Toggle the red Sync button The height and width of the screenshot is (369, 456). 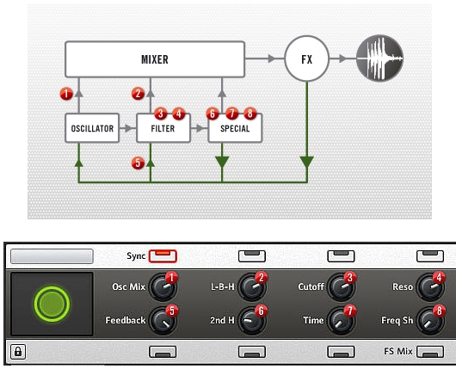click(x=163, y=256)
